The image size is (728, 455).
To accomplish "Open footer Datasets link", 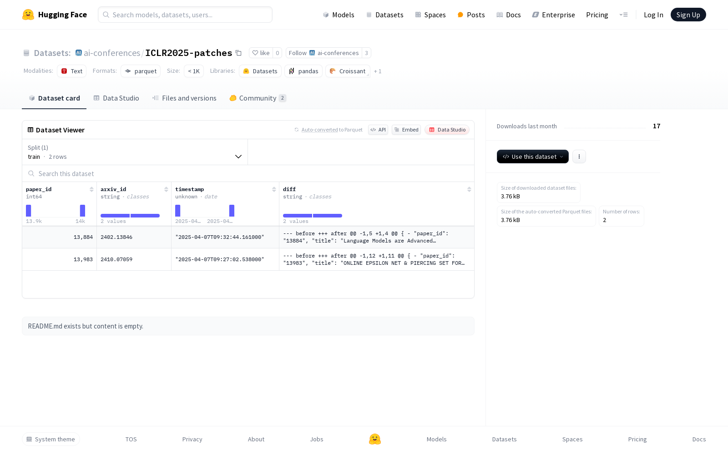I will tap(504, 439).
